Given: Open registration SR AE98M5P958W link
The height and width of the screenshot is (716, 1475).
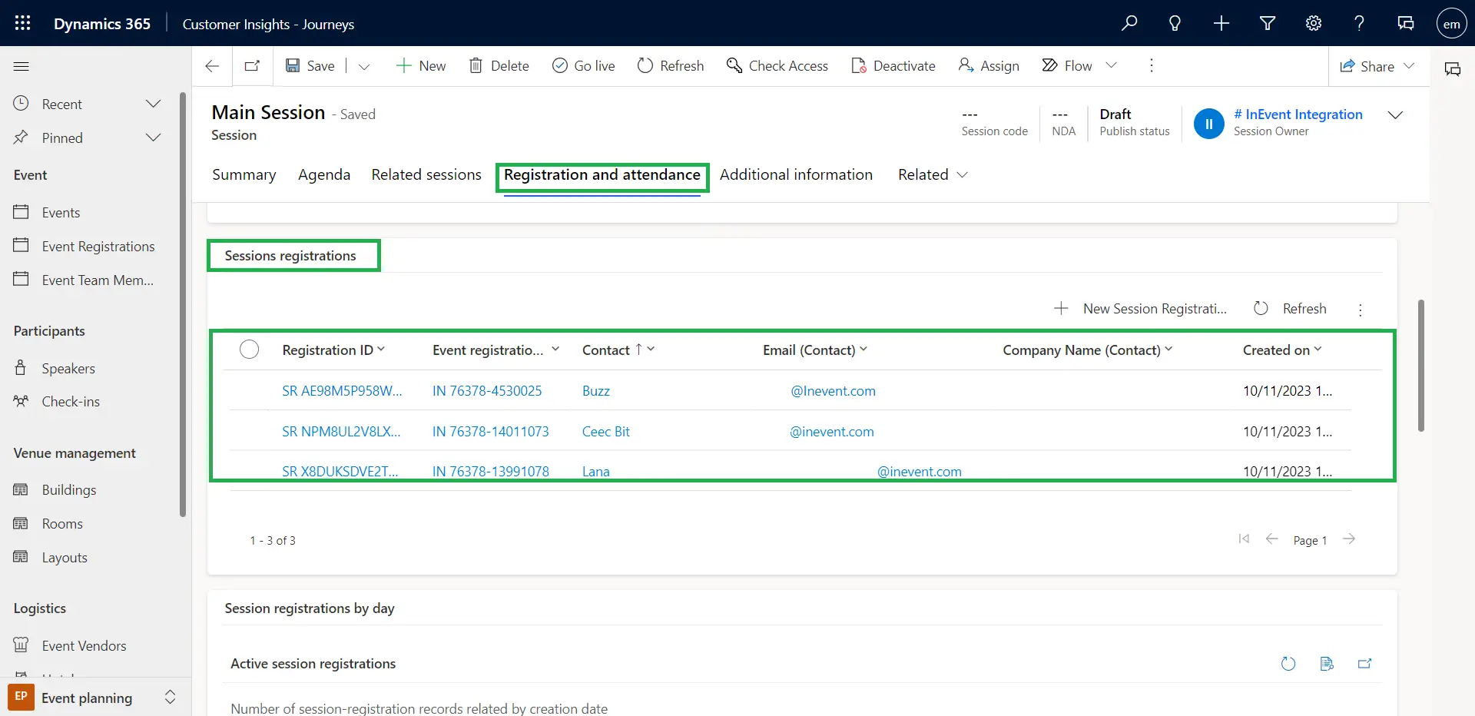Looking at the screenshot, I should [x=342, y=391].
